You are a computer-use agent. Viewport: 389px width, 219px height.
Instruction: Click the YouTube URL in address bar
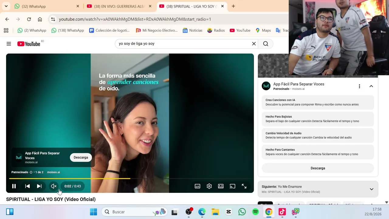(135, 19)
